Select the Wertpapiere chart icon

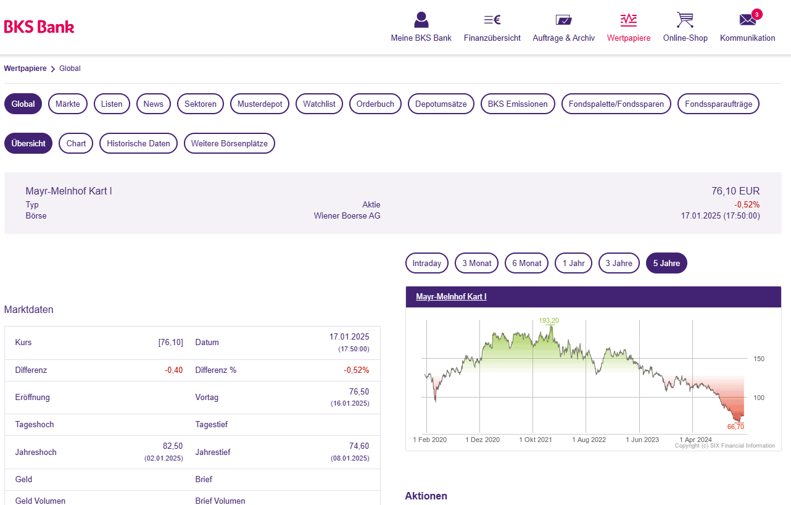629,20
